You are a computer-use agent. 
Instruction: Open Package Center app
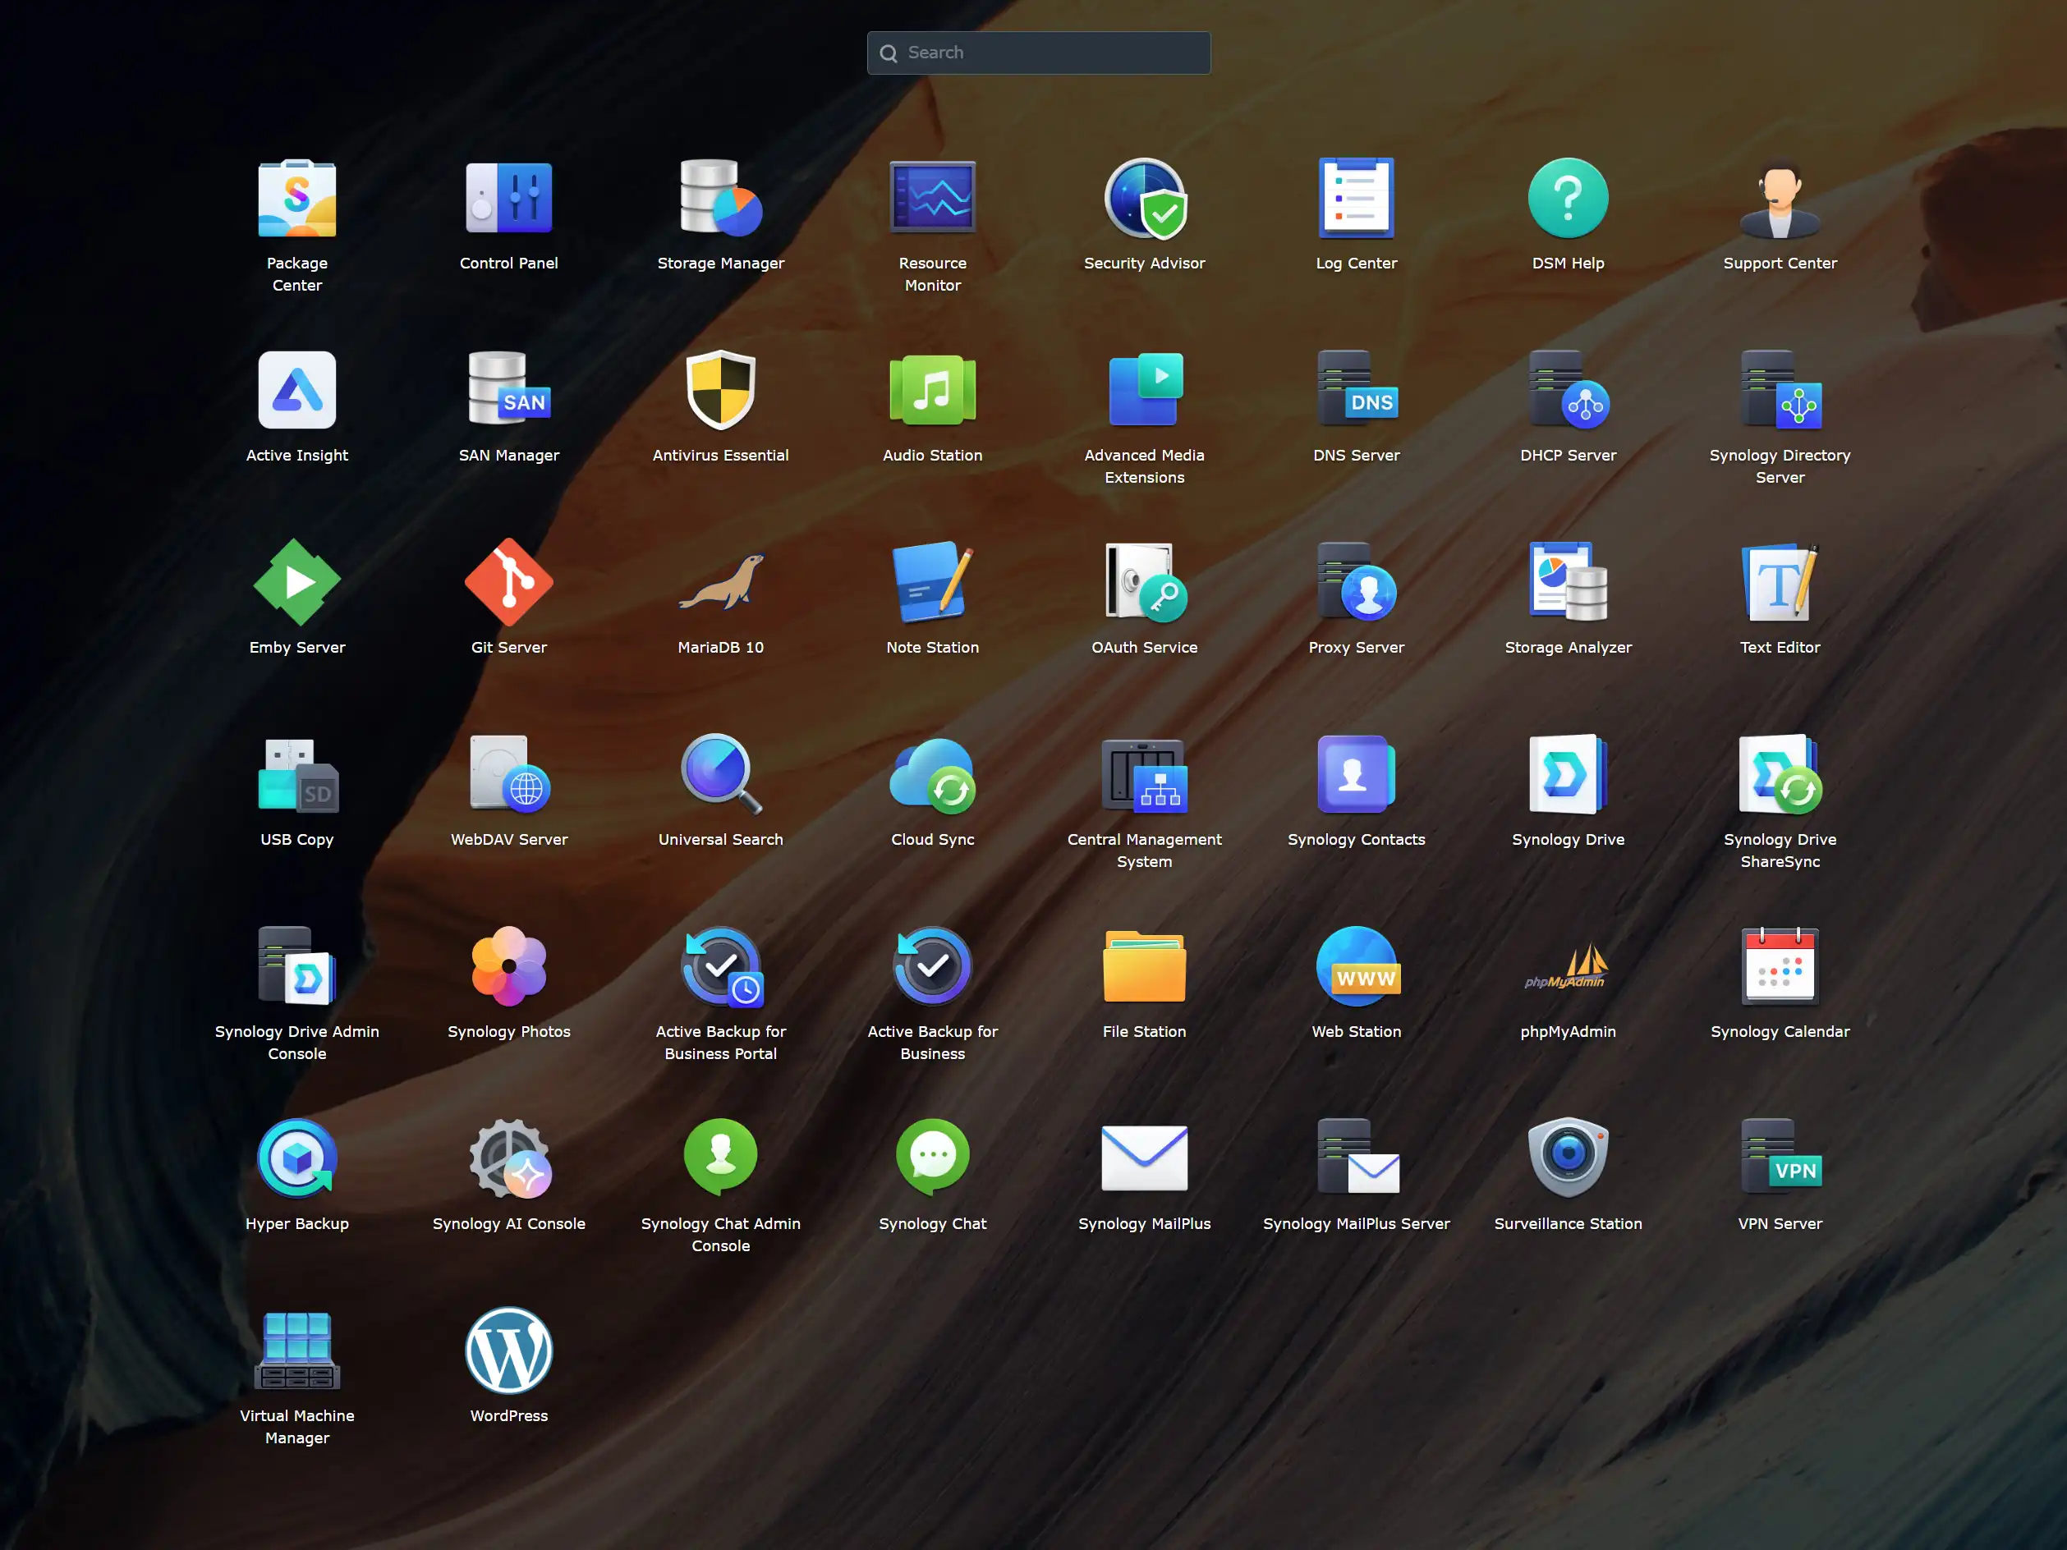[x=297, y=199]
